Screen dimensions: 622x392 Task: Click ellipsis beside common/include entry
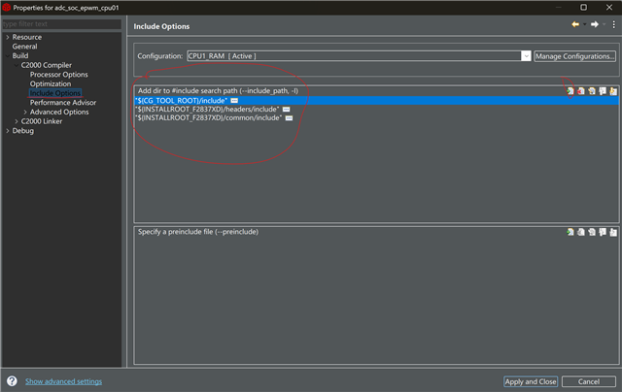click(x=290, y=118)
